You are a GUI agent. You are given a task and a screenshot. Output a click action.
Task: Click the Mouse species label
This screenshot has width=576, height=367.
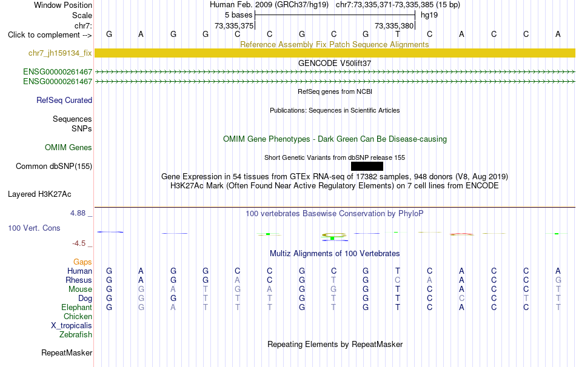pos(80,289)
